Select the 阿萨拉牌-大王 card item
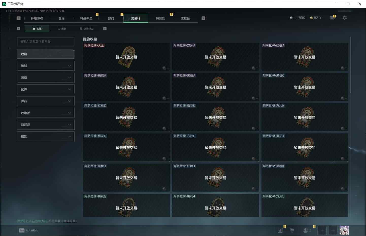This screenshot has width=366, height=236. (x=126, y=57)
